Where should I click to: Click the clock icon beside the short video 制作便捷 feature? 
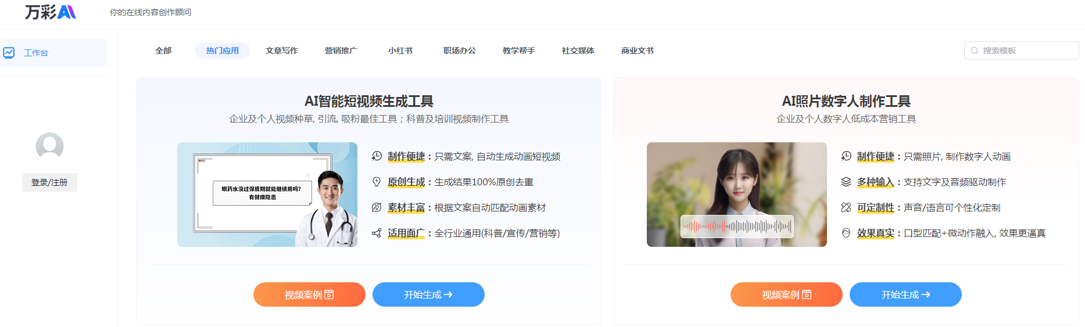click(x=377, y=156)
